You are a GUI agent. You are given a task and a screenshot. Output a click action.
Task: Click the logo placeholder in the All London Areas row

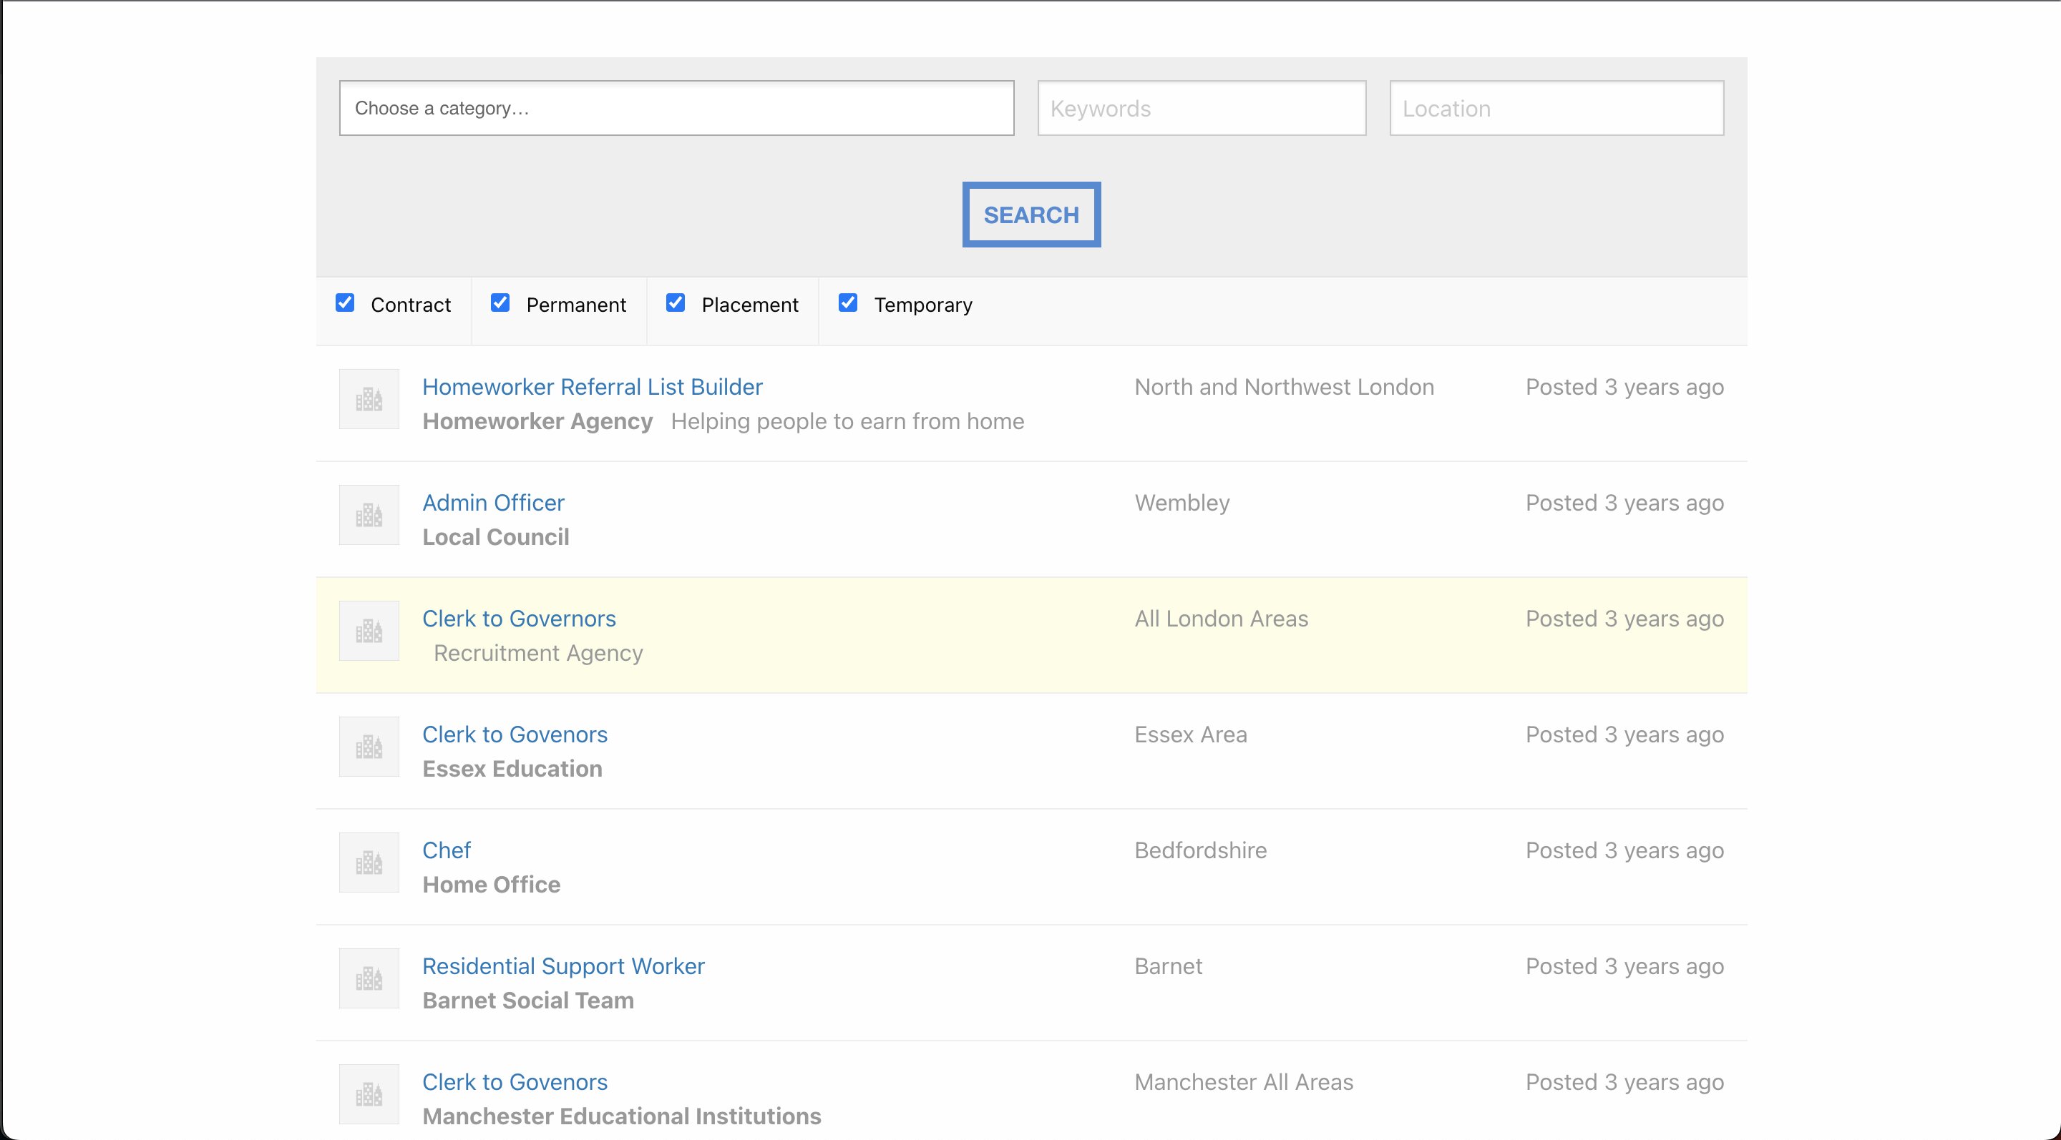click(369, 631)
